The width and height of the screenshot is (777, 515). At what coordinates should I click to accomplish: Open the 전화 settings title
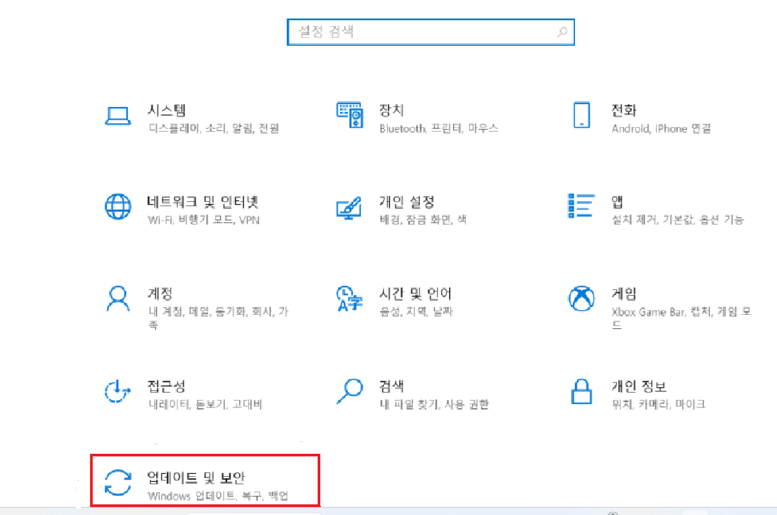[624, 110]
